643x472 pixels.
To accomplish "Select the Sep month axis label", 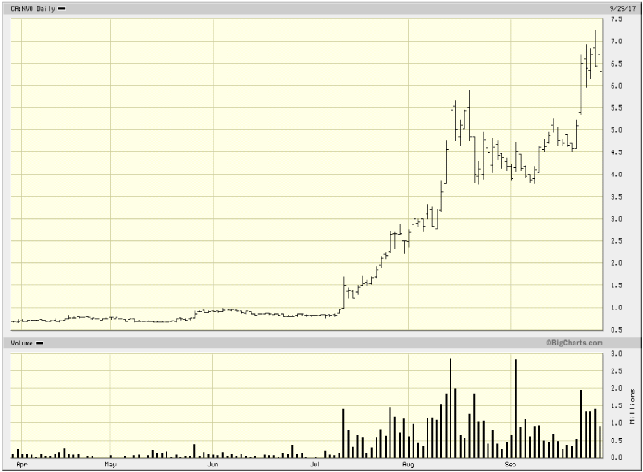I will tap(511, 465).
